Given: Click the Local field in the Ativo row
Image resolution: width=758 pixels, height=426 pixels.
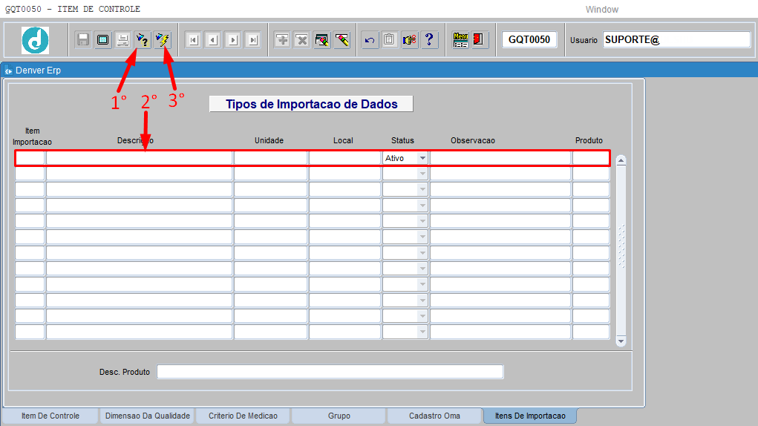Looking at the screenshot, I should (344, 158).
